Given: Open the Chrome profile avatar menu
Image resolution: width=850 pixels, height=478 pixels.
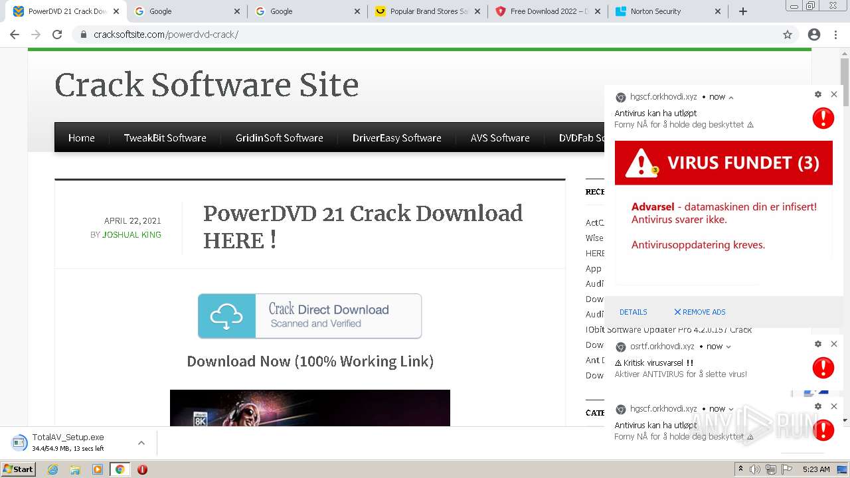Looking at the screenshot, I should point(814,35).
